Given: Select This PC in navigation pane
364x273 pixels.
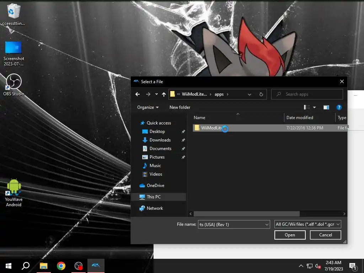Looking at the screenshot, I should point(159,197).
